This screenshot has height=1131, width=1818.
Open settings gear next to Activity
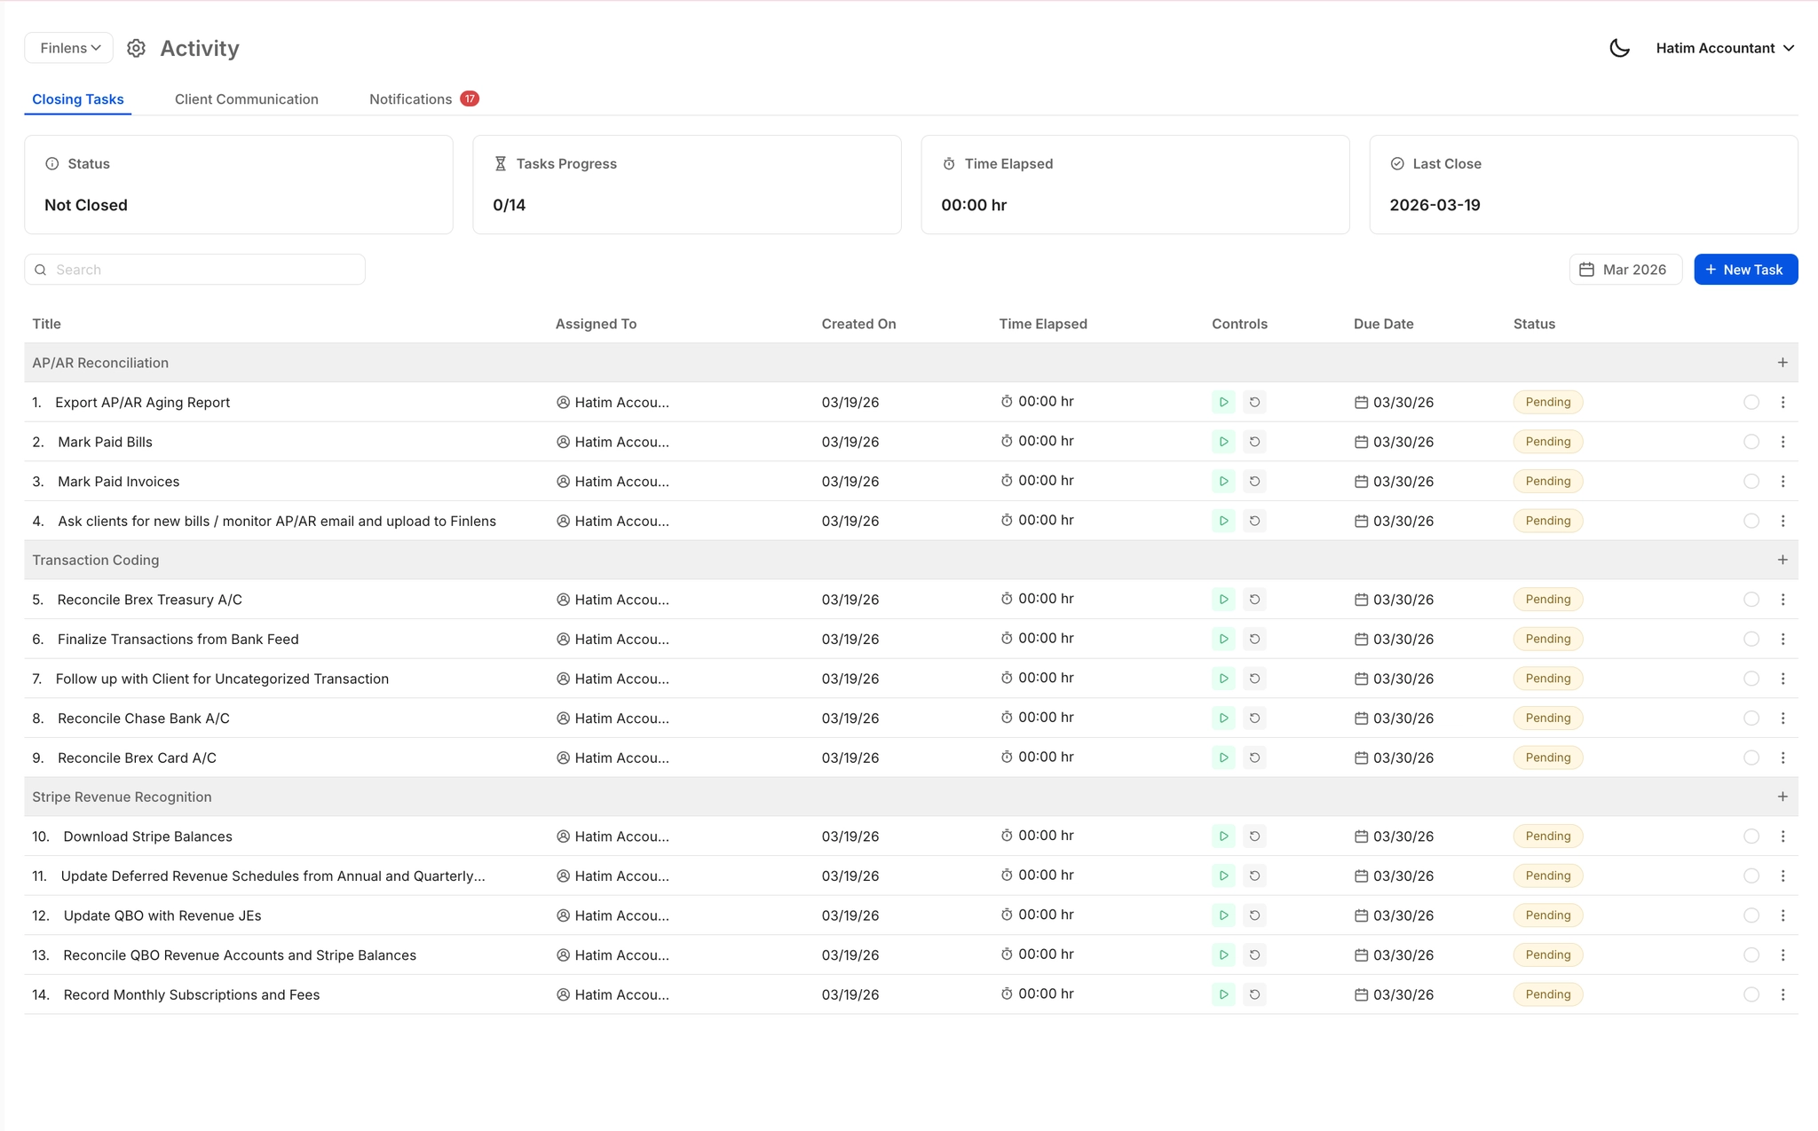136,48
